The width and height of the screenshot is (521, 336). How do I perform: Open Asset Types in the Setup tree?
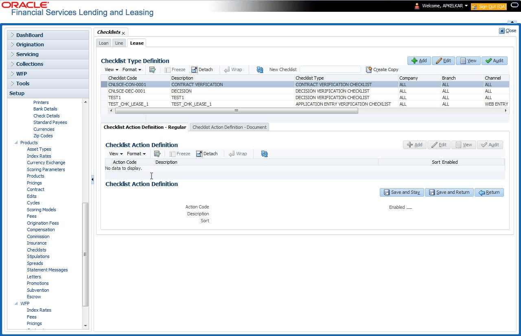coord(39,149)
